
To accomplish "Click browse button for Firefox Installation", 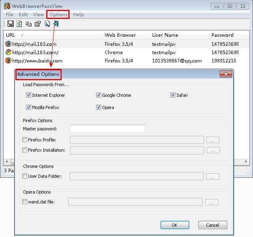I will click(x=213, y=150).
